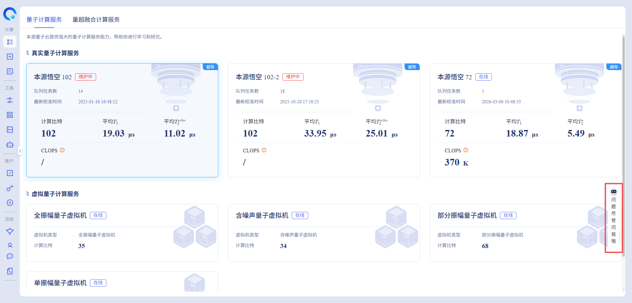Open the robot icon in the sidebar
Screen dimensions: 632x303
tap(10, 144)
